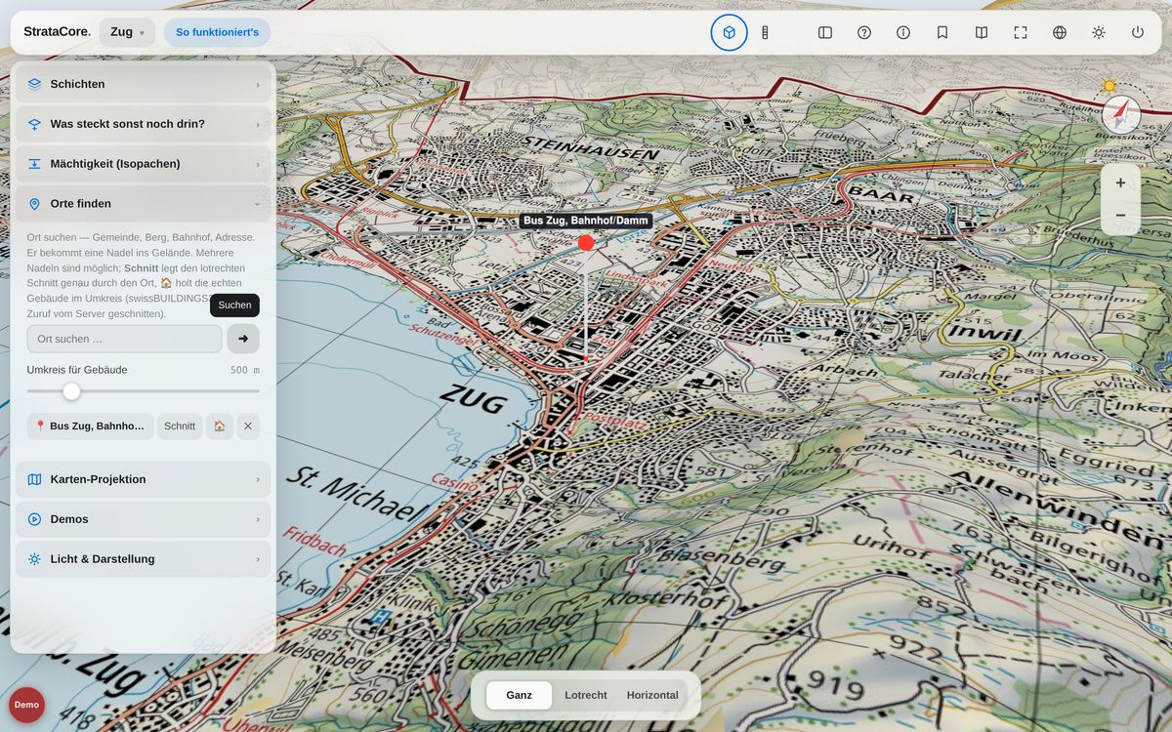Expand the Licht & Darstellung section
Screen dimensions: 1172x732
[144, 559]
